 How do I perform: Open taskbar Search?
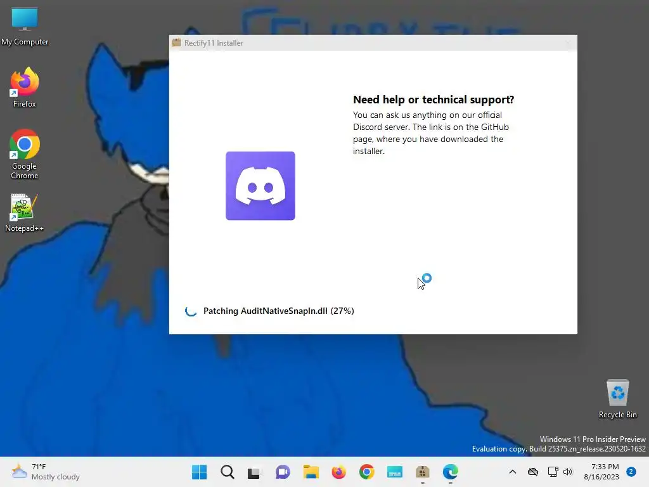228,472
